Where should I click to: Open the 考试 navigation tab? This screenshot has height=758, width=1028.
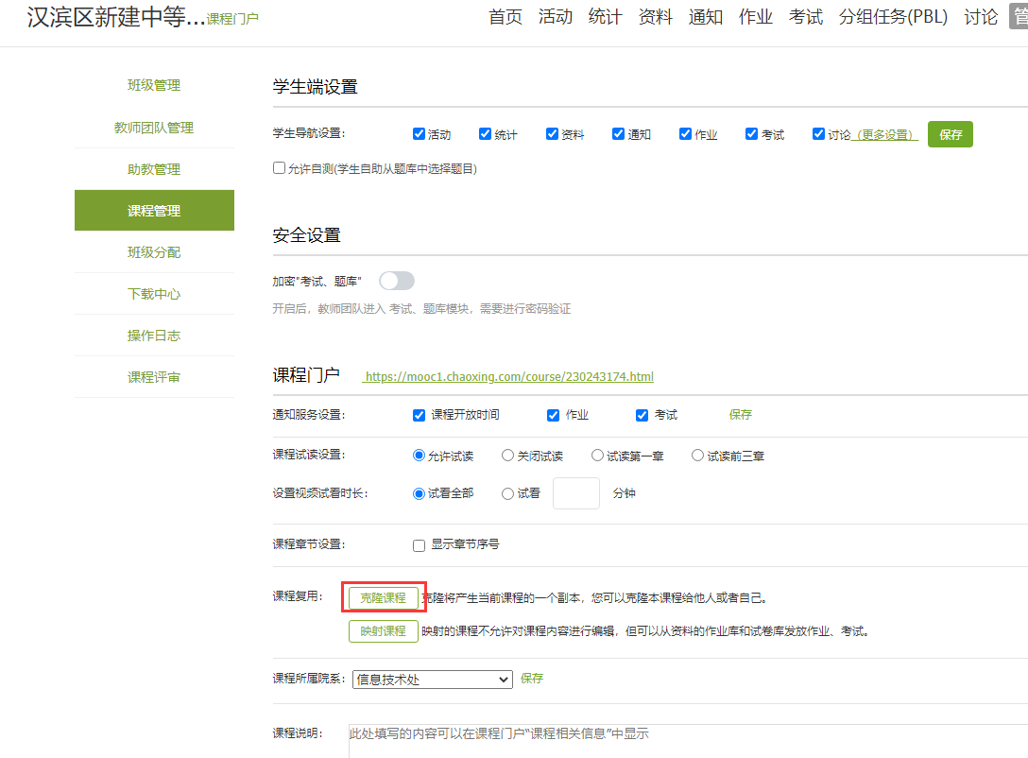point(806,17)
